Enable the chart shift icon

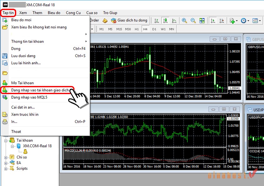pos(222,21)
